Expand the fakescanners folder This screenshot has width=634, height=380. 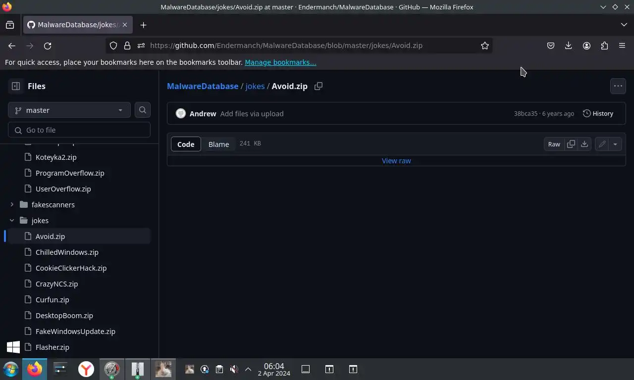[12, 204]
